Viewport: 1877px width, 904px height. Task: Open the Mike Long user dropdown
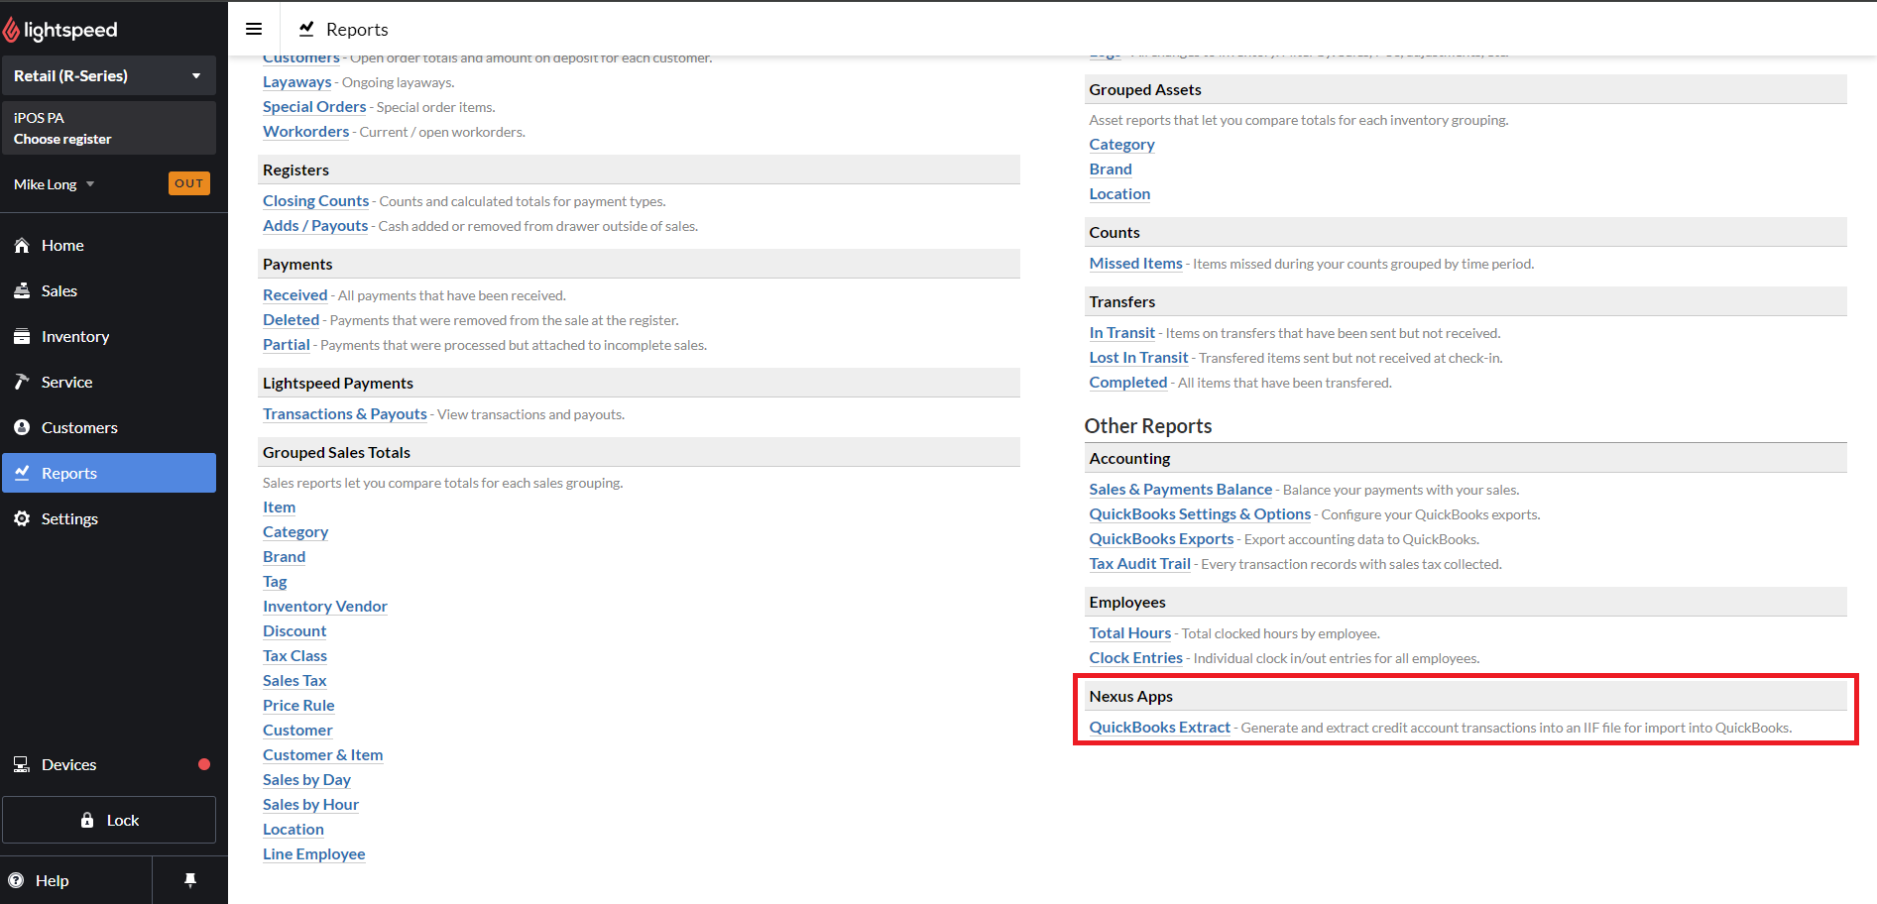tap(55, 184)
